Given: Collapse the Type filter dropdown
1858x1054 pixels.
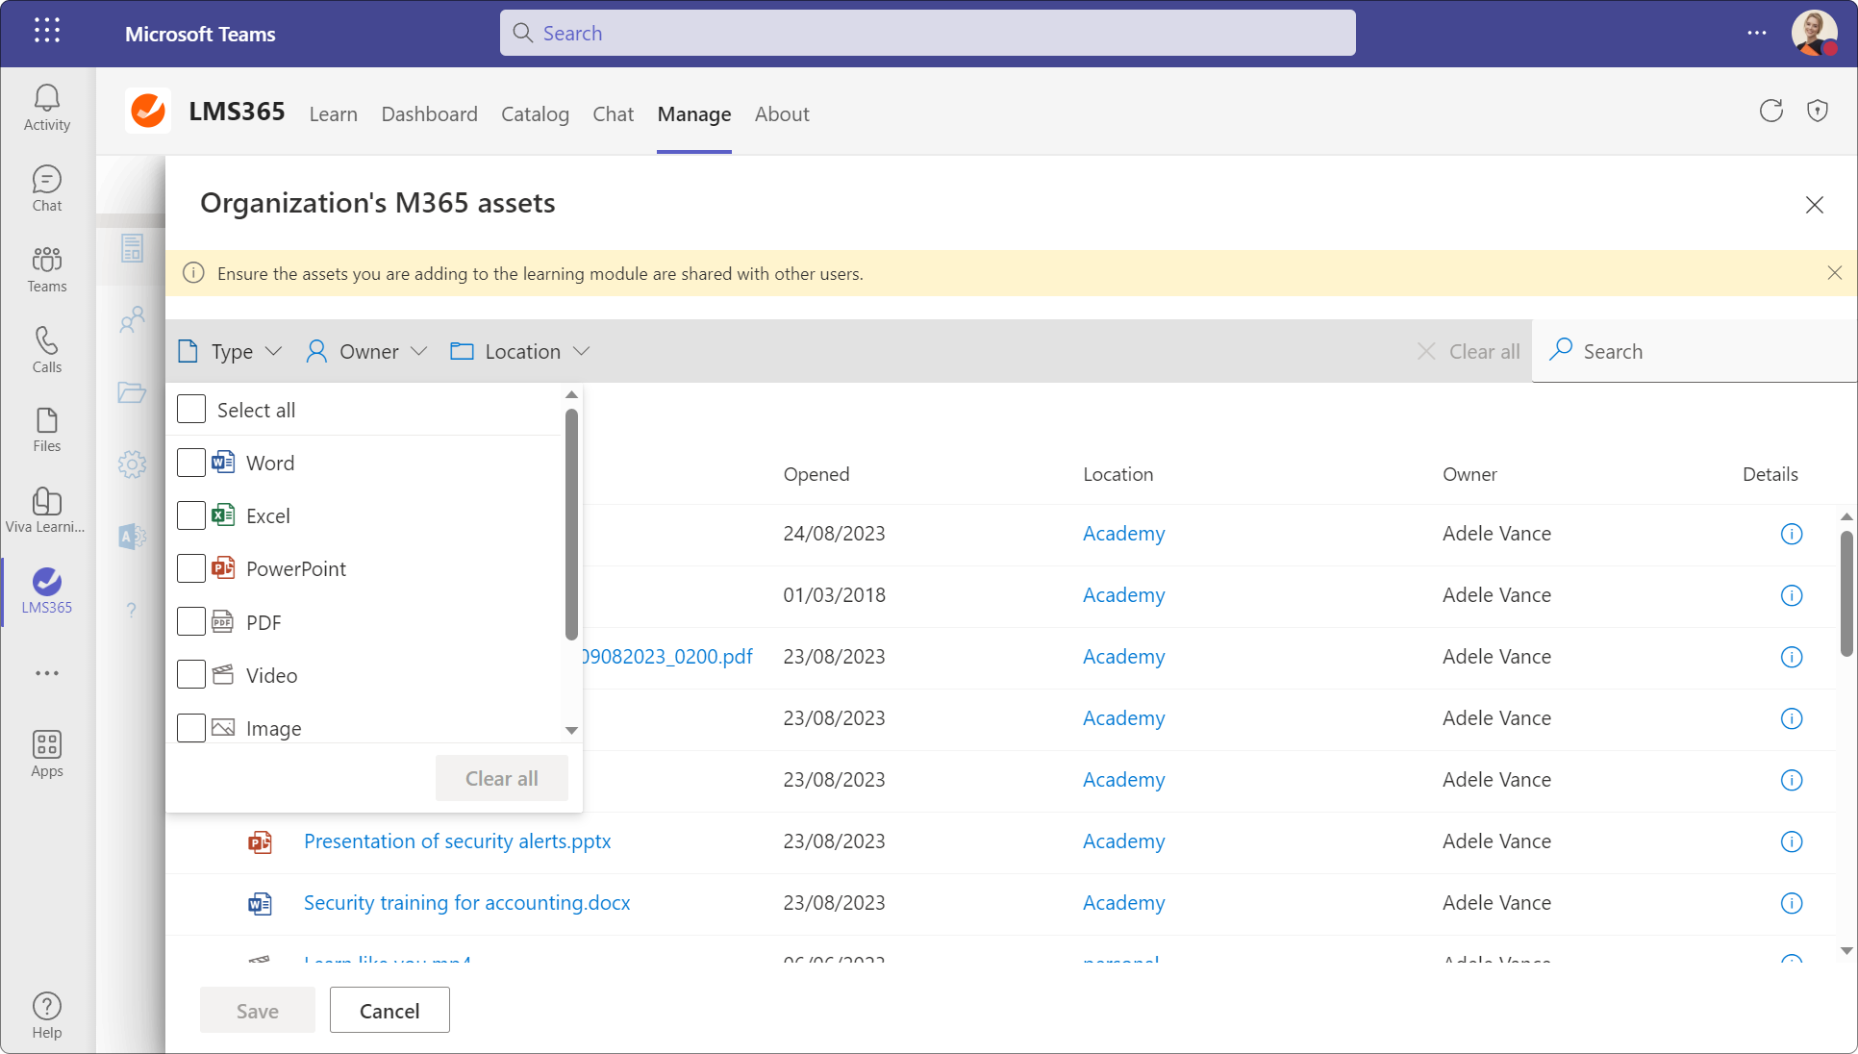Looking at the screenshot, I should tap(231, 352).
